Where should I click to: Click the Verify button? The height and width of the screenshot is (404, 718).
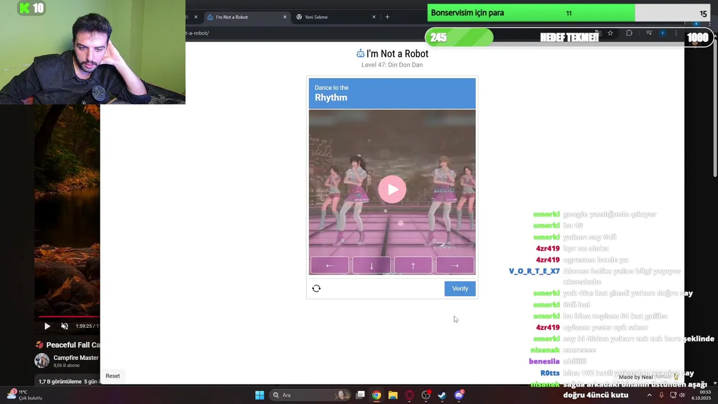pyautogui.click(x=460, y=288)
